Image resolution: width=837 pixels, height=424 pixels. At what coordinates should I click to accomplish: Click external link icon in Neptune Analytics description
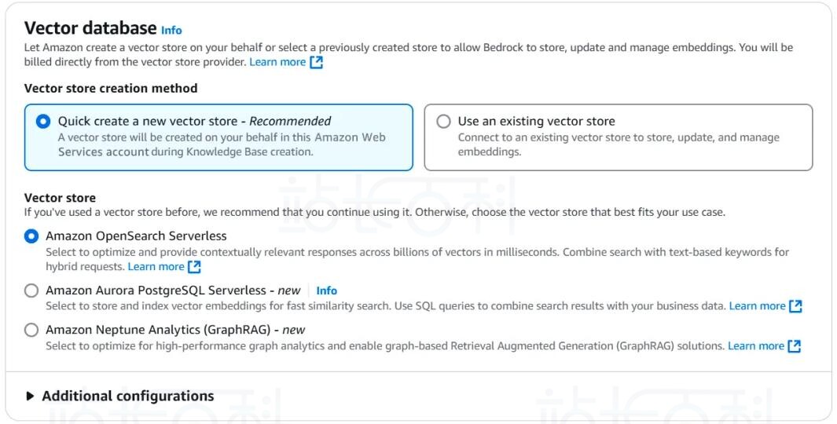click(795, 346)
